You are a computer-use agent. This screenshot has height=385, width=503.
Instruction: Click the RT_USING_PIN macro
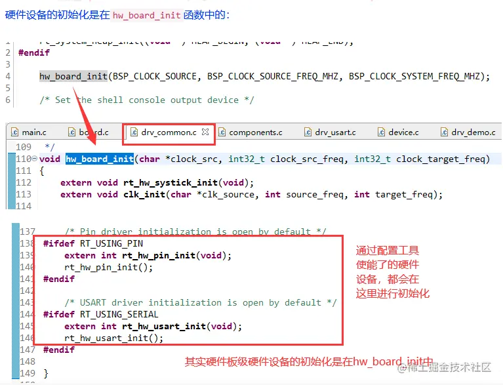[111, 243]
